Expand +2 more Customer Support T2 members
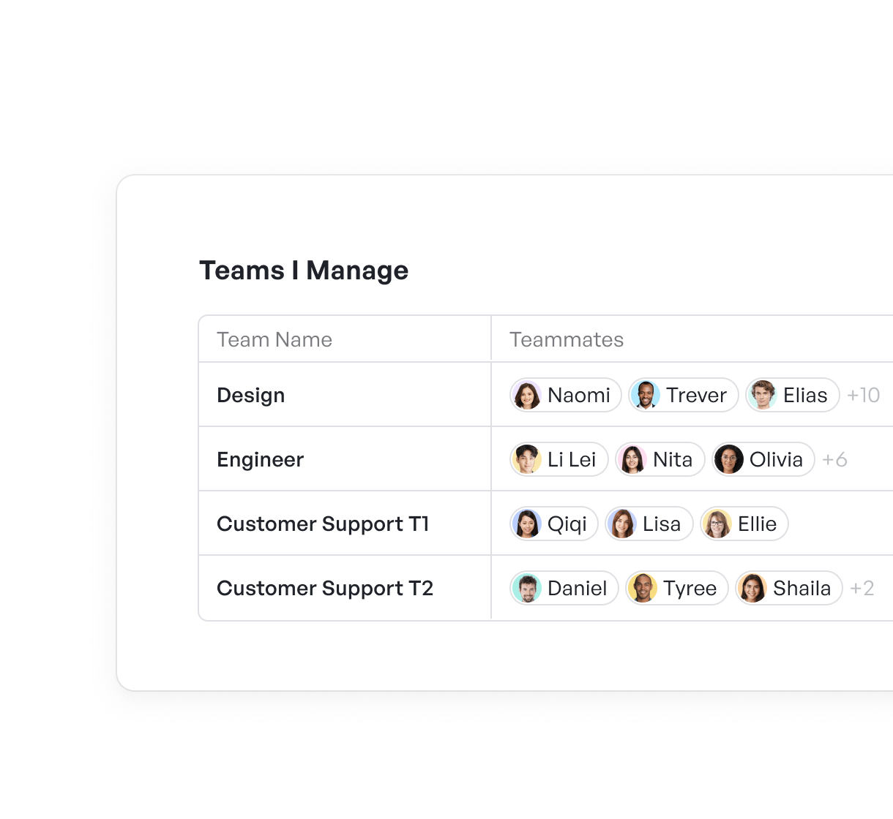Screen dimensions: 893x819 coord(862,589)
